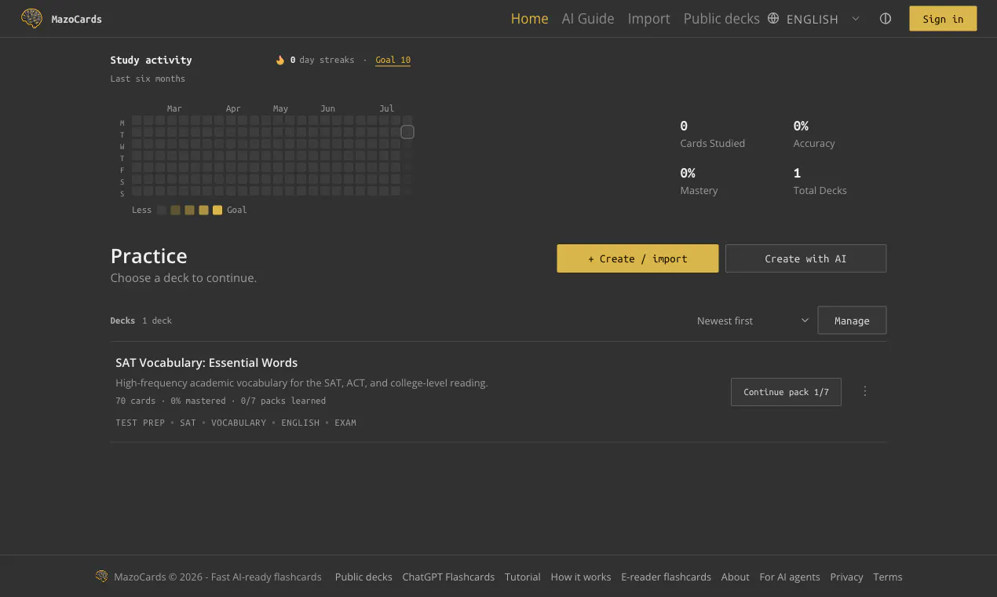The width and height of the screenshot is (997, 597).
Task: Go to the Home tab
Action: point(530,19)
